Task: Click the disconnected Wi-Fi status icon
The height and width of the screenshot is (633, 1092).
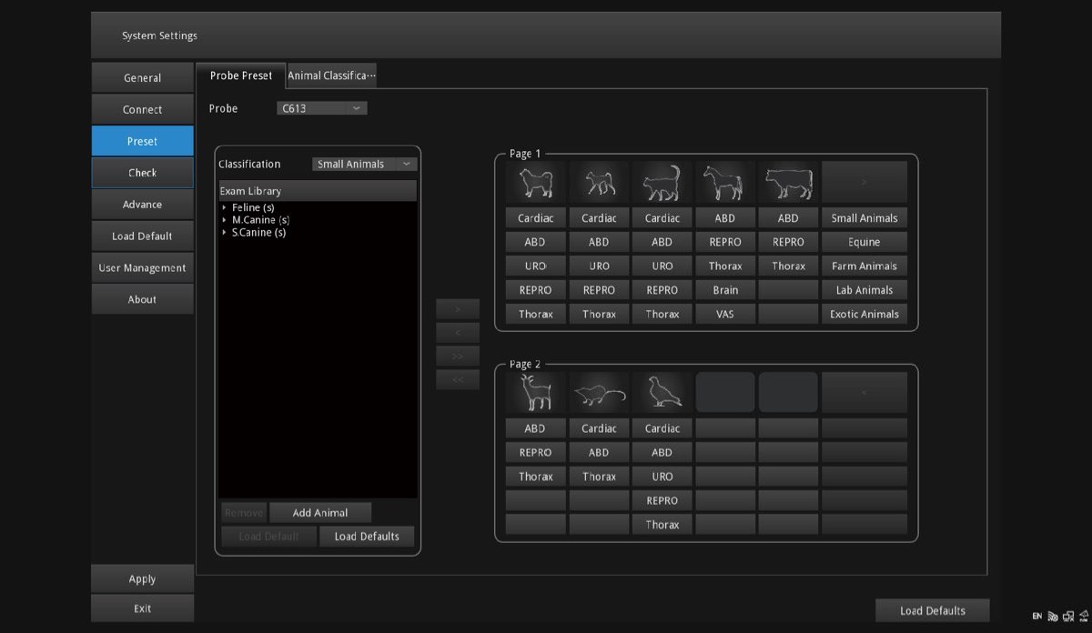Action: (x=1053, y=617)
